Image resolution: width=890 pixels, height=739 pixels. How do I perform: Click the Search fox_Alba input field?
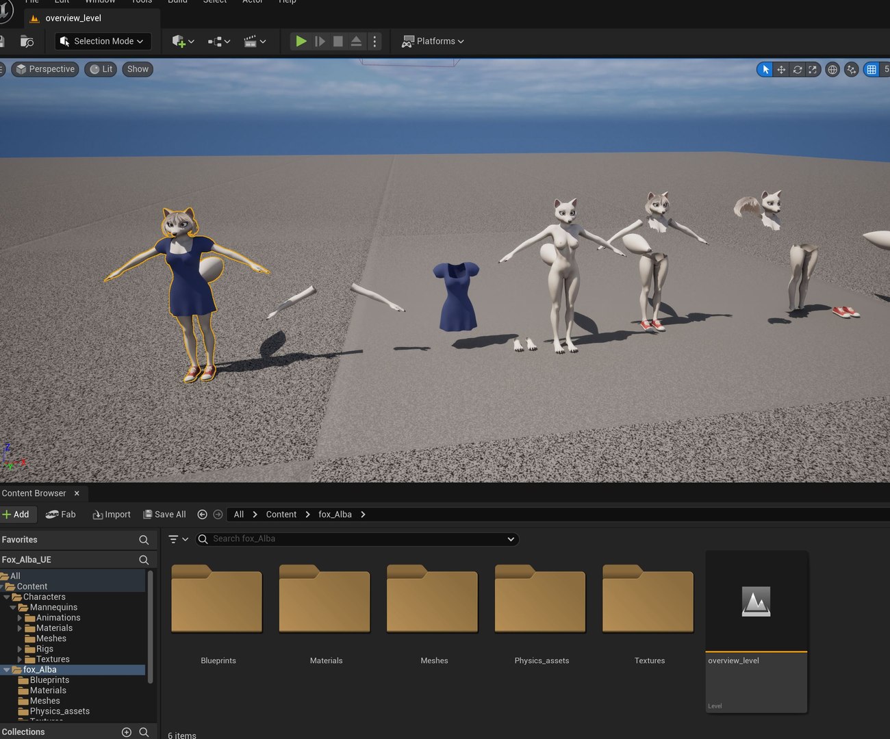356,539
